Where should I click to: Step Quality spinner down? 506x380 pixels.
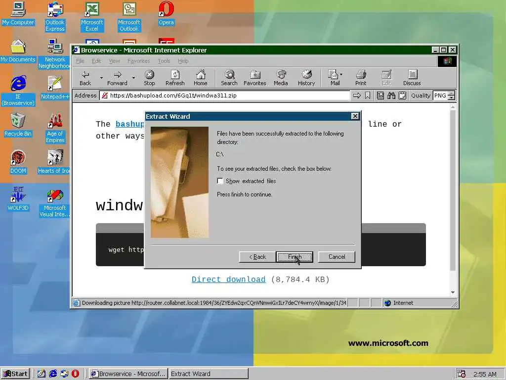pos(452,98)
